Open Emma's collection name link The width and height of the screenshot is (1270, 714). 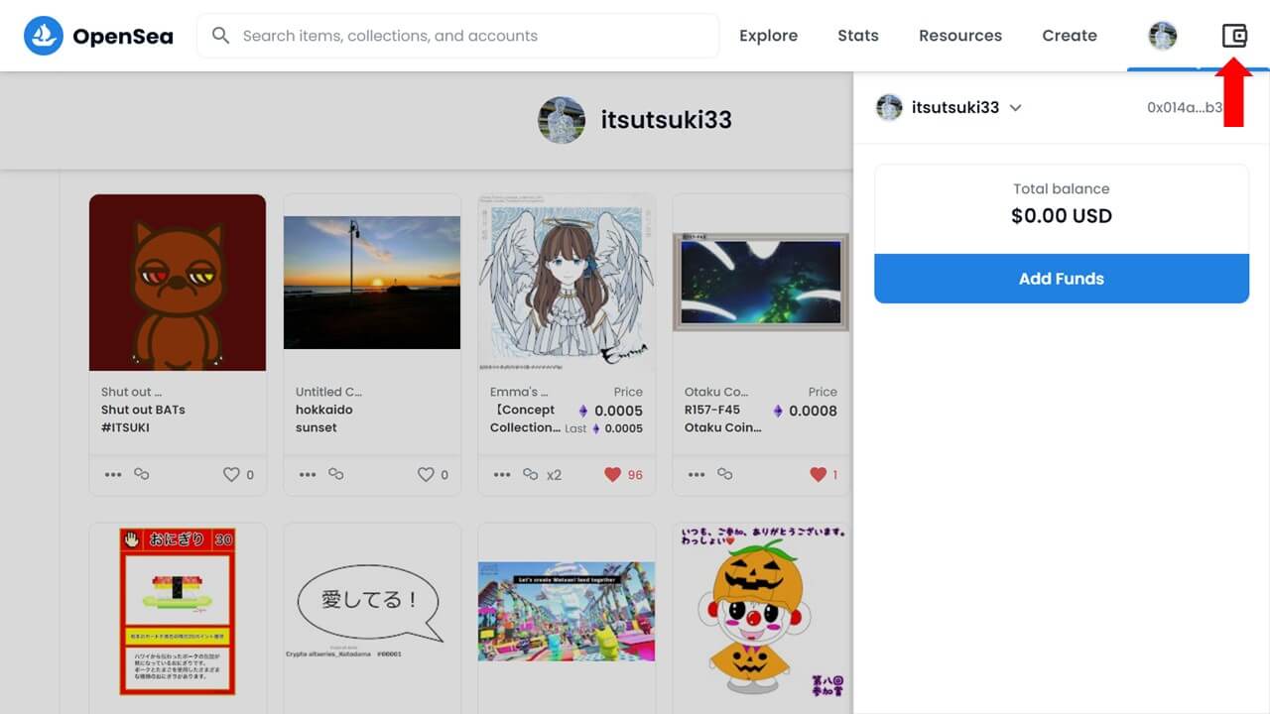pyautogui.click(x=519, y=392)
